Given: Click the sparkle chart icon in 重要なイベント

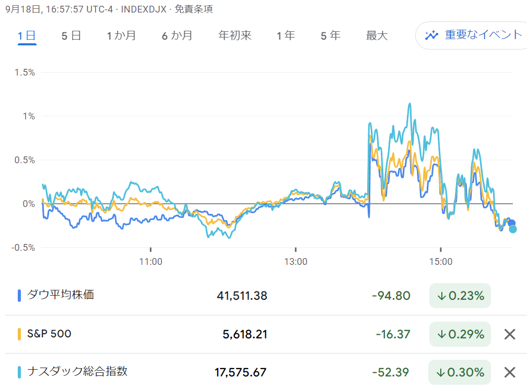Looking at the screenshot, I should 431,35.
